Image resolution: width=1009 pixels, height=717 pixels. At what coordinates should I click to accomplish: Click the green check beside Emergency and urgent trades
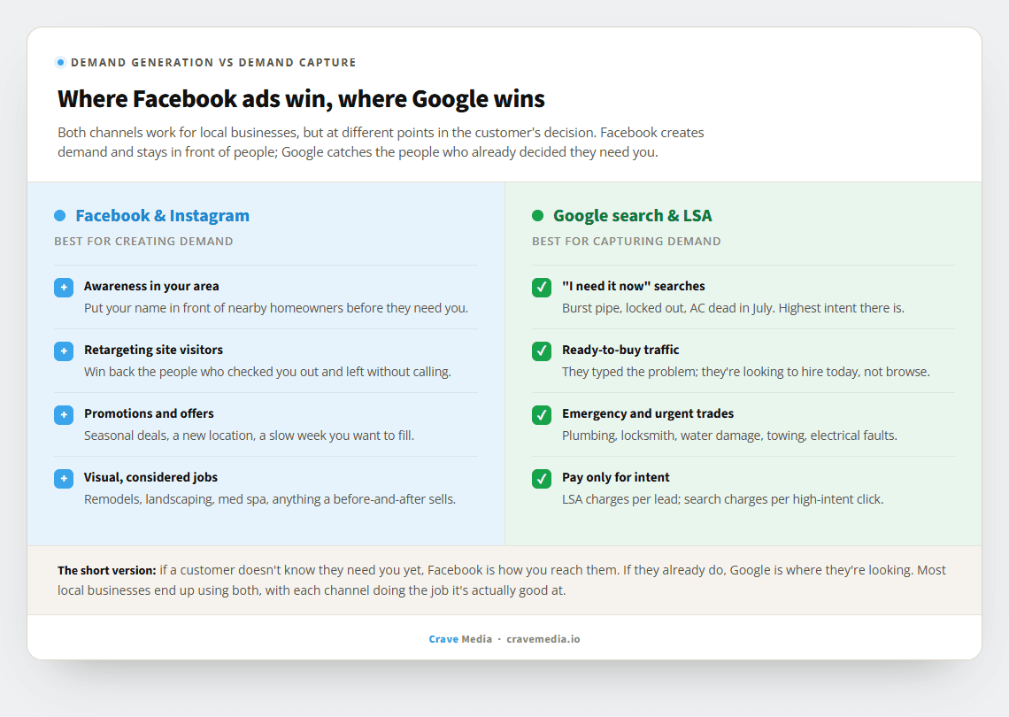click(542, 415)
